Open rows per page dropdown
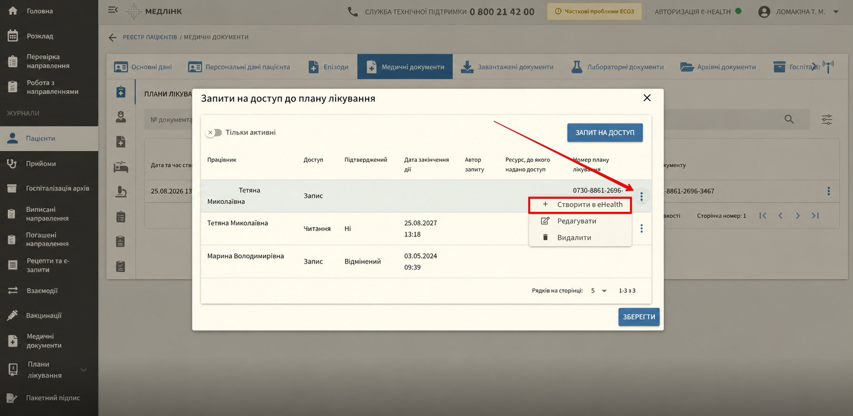The width and height of the screenshot is (853, 416). (x=599, y=291)
